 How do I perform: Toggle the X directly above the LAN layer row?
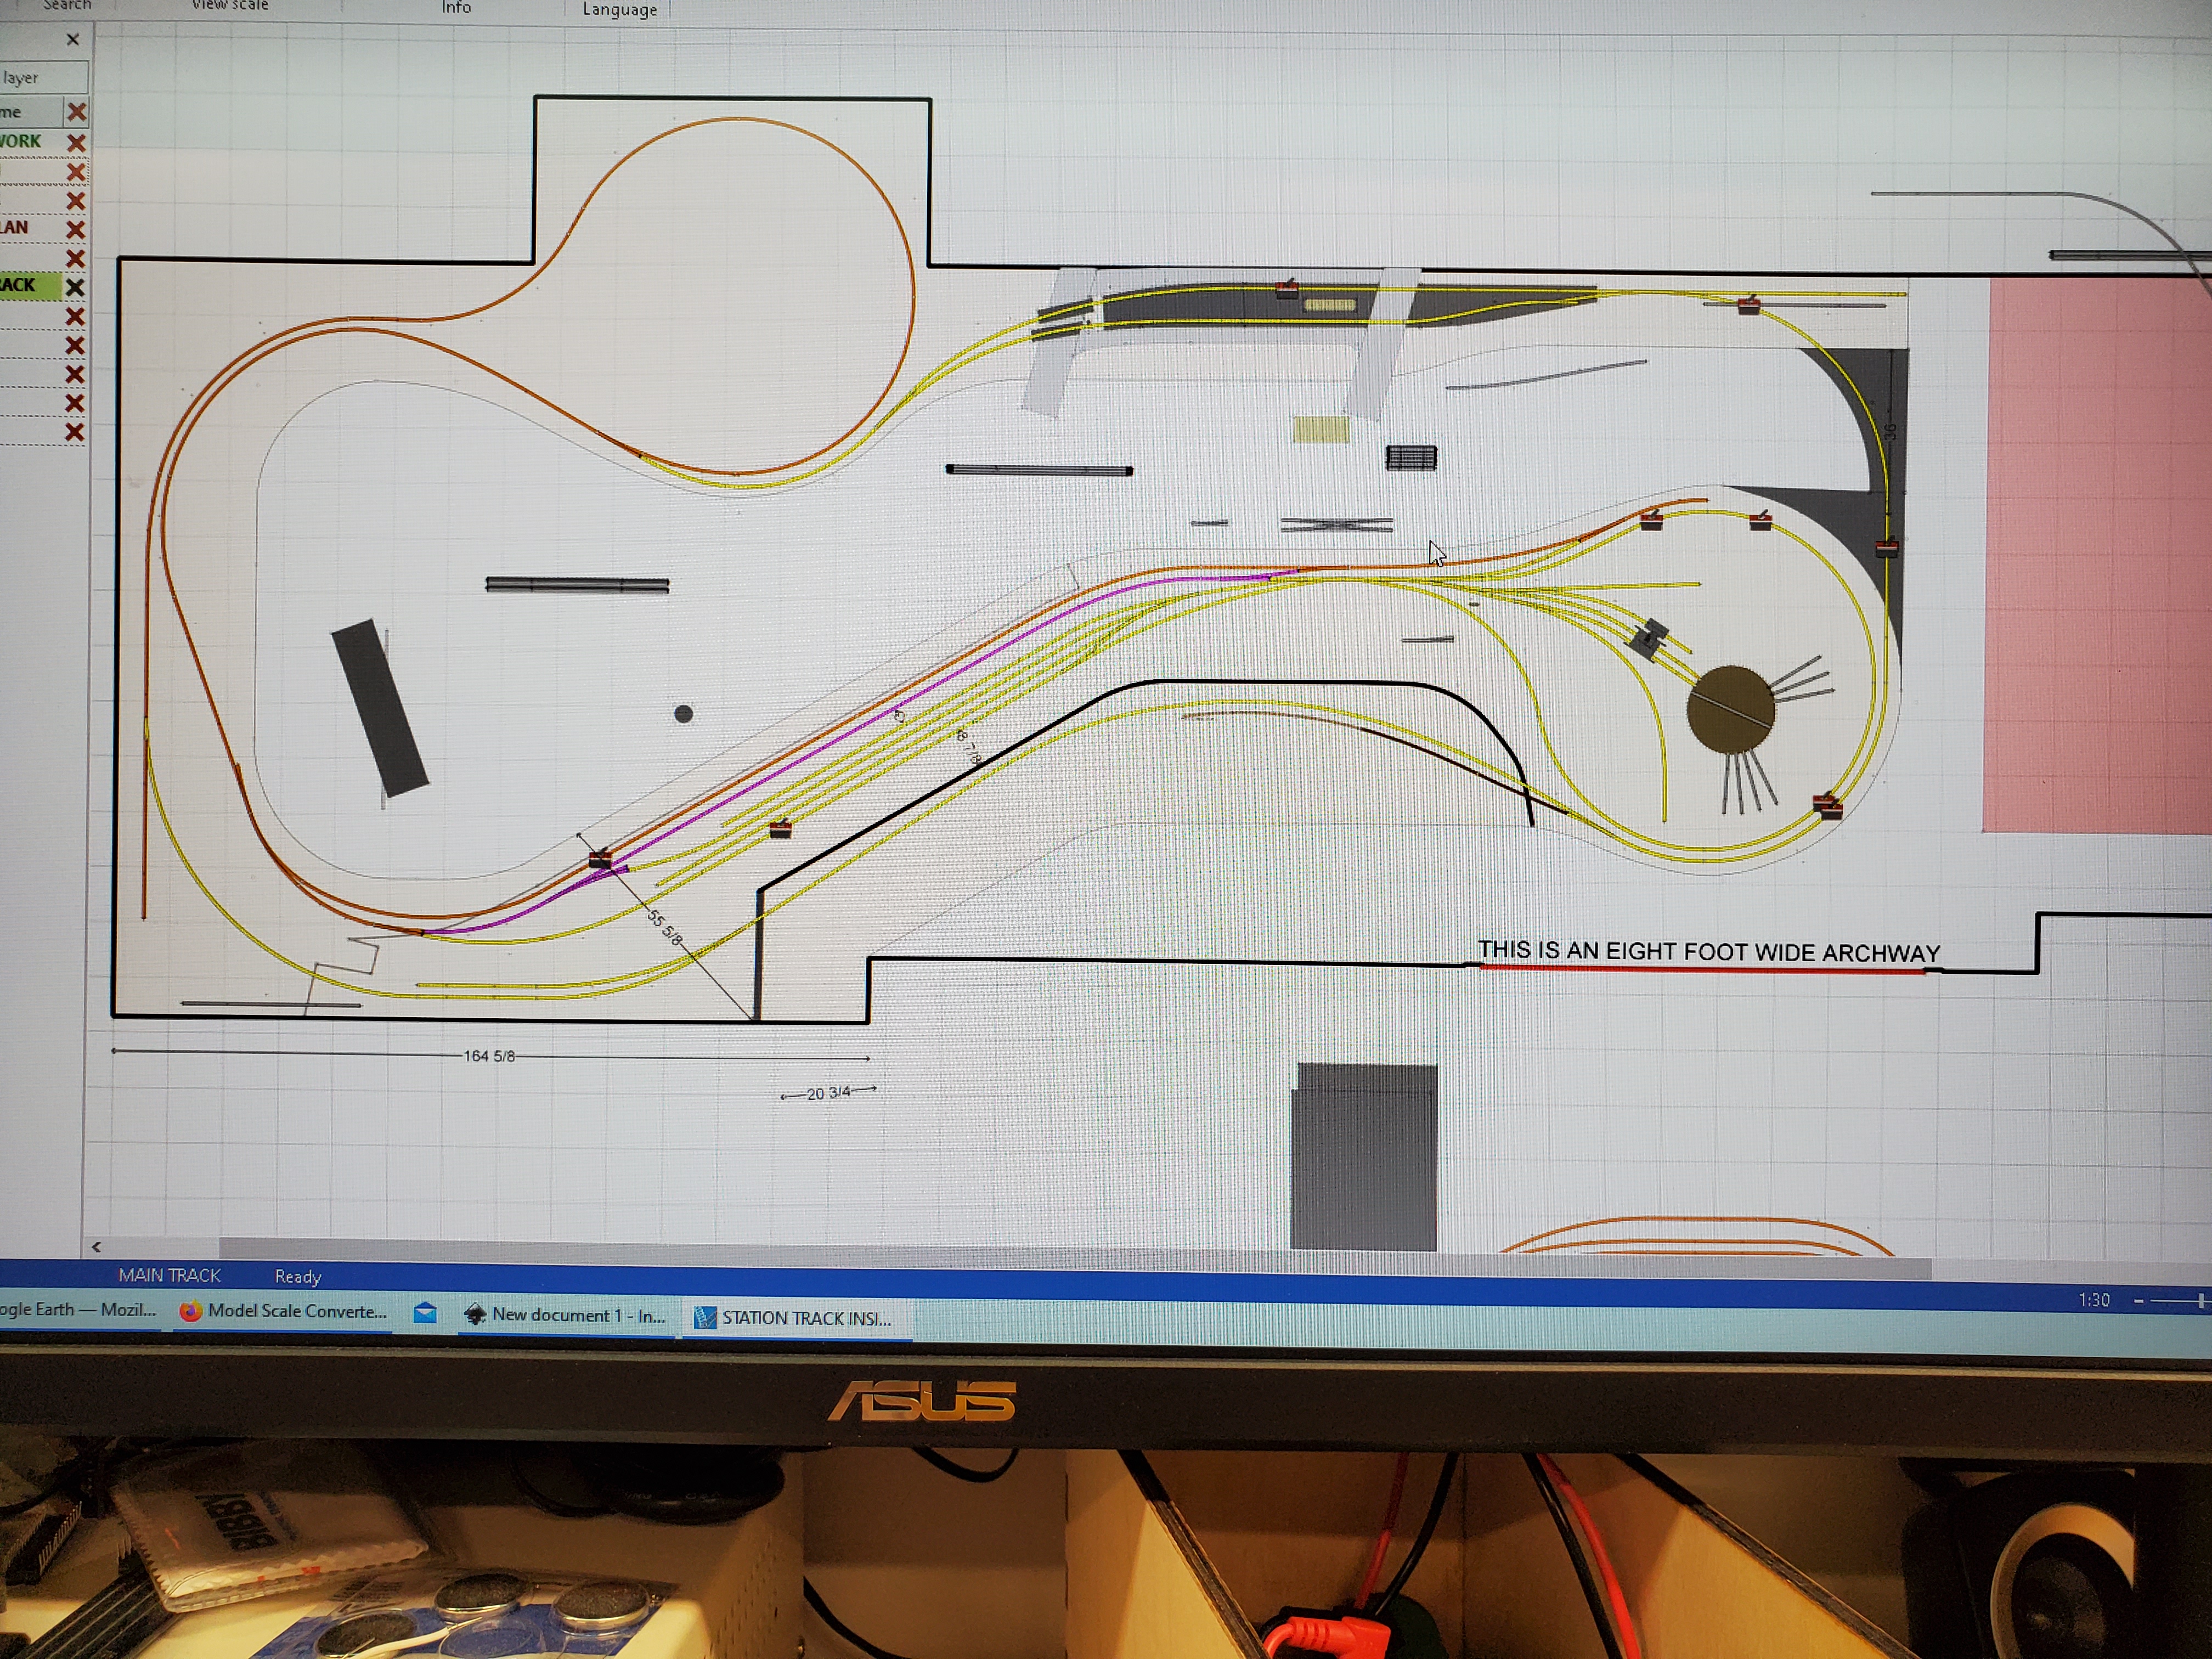[x=75, y=201]
